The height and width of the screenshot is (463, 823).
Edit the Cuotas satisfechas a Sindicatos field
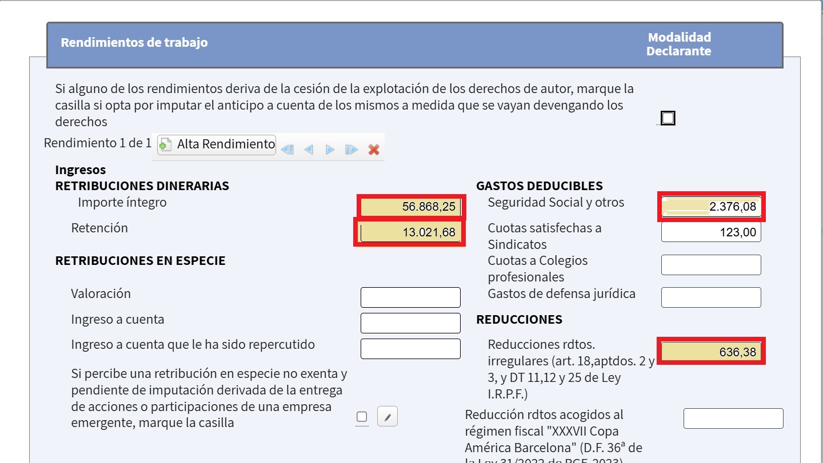(x=711, y=232)
